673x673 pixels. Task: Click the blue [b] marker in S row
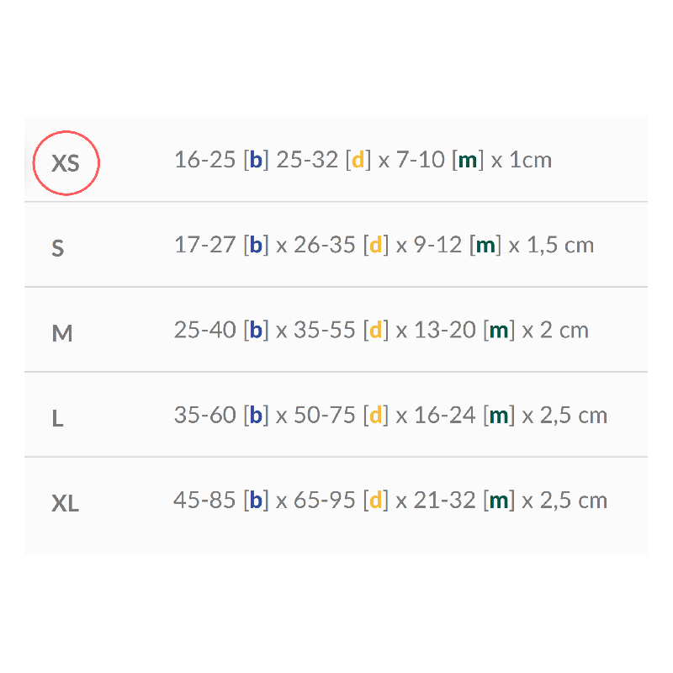(x=256, y=245)
